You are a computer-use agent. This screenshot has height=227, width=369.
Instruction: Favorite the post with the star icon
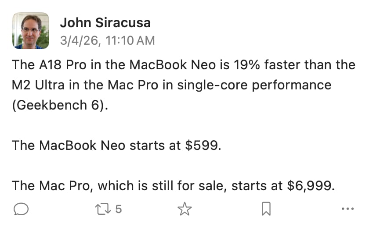tap(184, 209)
